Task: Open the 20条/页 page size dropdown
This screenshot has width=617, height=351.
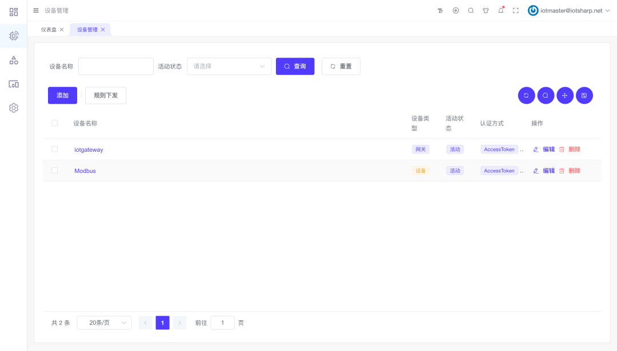Action: [x=104, y=323]
